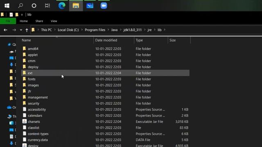Sort by Name column header
262x147 pixels.
tap(26, 40)
